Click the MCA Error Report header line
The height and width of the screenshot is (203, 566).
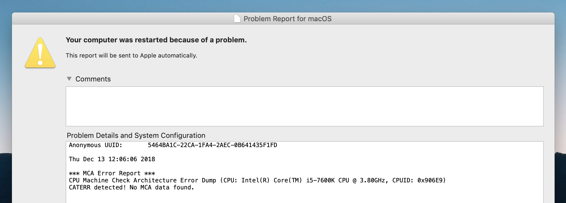coord(112,173)
